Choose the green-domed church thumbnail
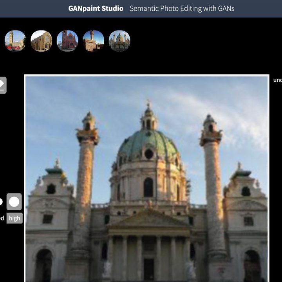The image size is (282, 282). [x=119, y=41]
